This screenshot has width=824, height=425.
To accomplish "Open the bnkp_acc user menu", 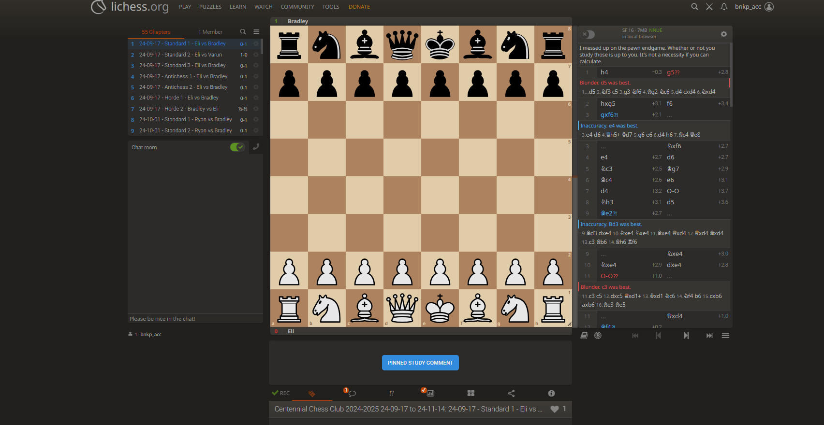I will [754, 7].
